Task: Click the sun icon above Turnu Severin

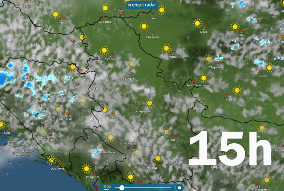Action: point(204,78)
